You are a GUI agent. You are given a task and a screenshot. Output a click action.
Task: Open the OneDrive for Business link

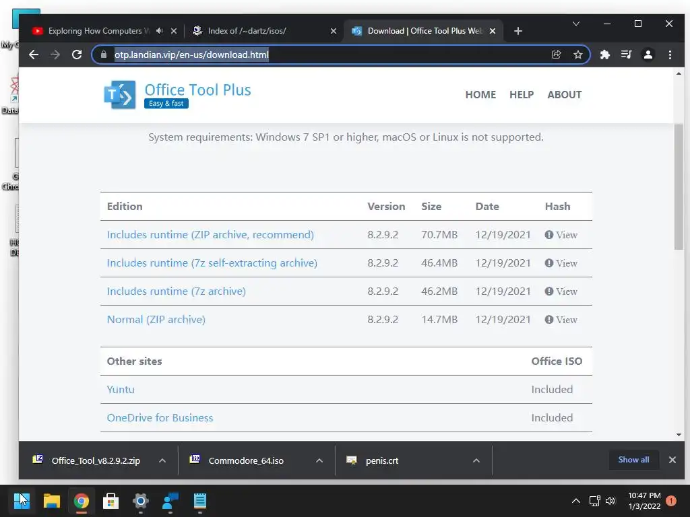pyautogui.click(x=160, y=417)
